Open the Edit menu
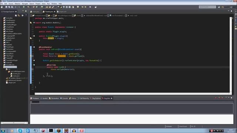Viewport: 237px width, 133px height. coord(6,4)
